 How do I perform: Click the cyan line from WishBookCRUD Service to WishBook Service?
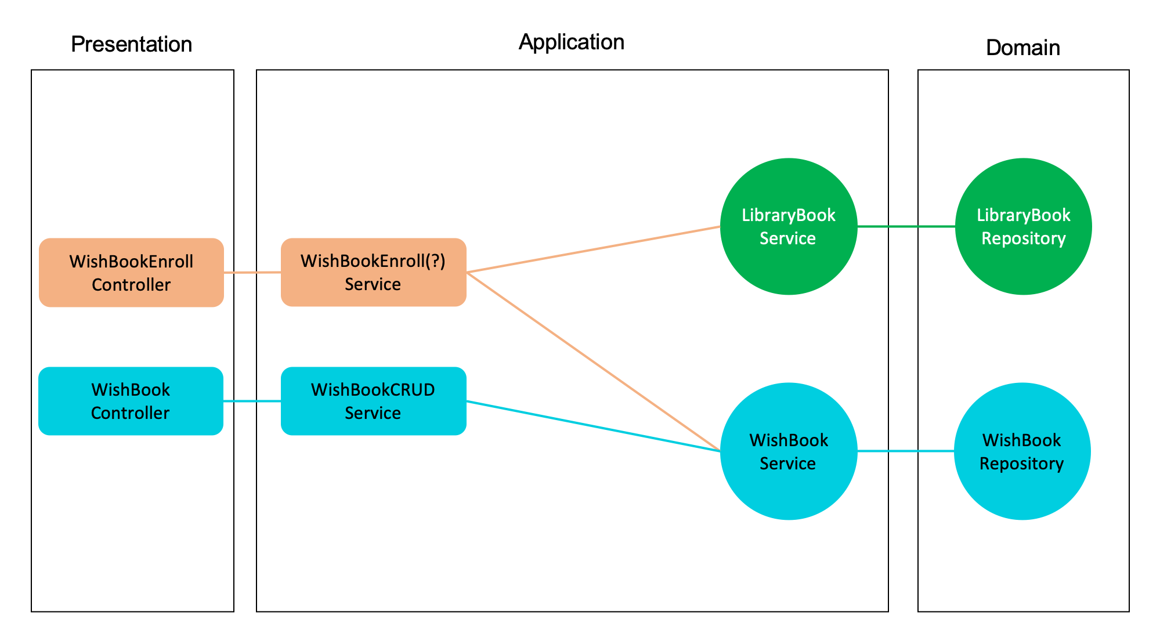coord(593,426)
